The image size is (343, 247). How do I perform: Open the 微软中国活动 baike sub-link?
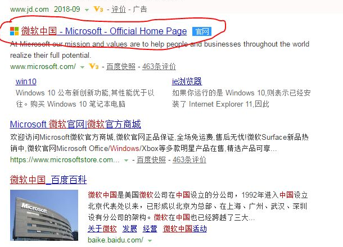(185, 228)
